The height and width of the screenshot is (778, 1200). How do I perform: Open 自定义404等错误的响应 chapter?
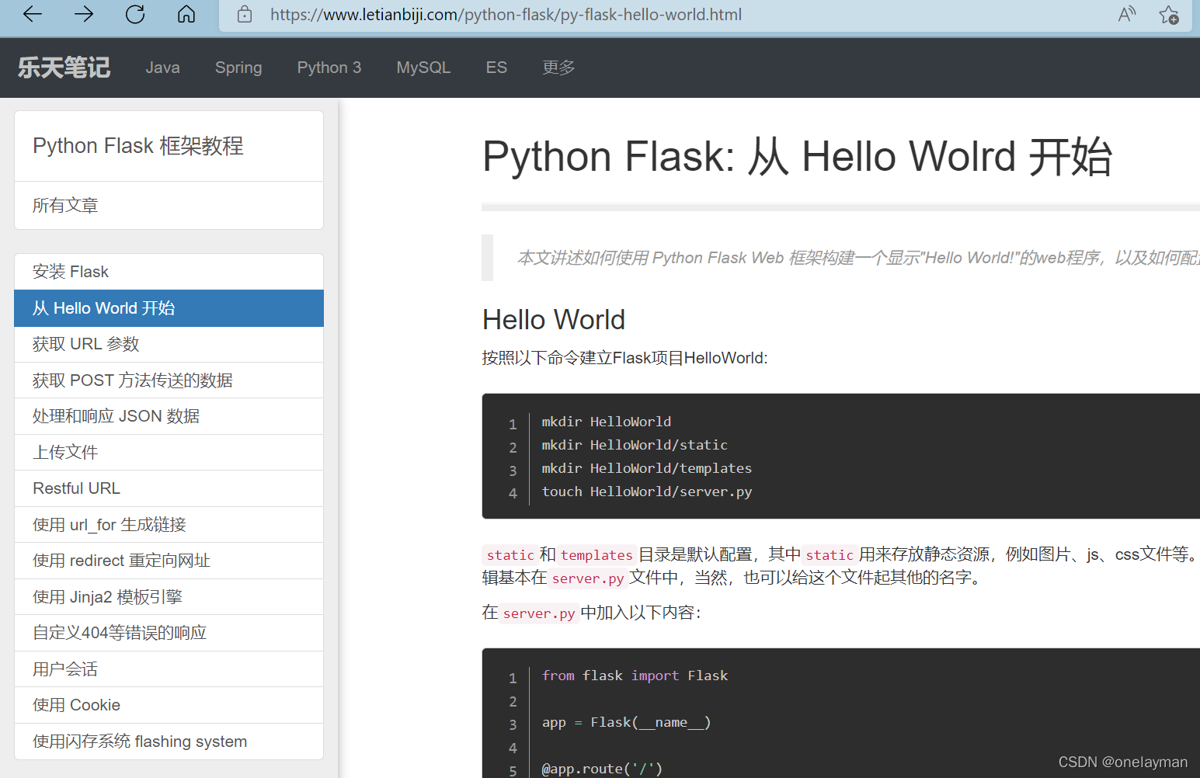tap(169, 633)
